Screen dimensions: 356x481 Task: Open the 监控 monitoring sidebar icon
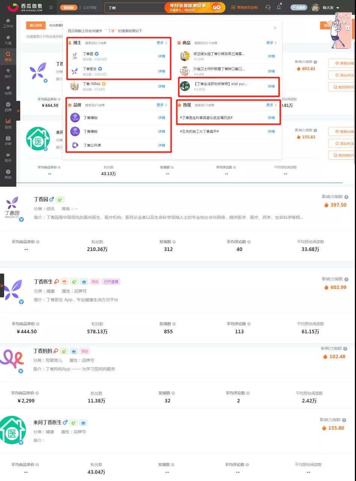click(x=8, y=123)
